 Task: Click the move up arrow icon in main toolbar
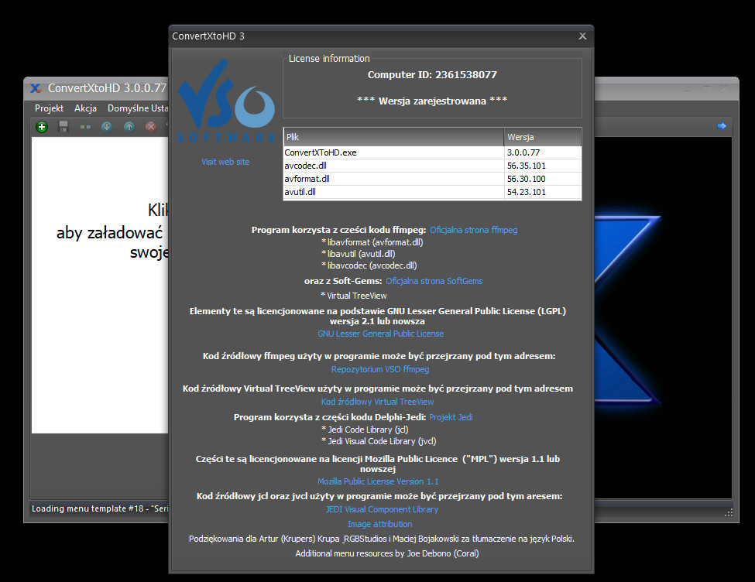129,127
